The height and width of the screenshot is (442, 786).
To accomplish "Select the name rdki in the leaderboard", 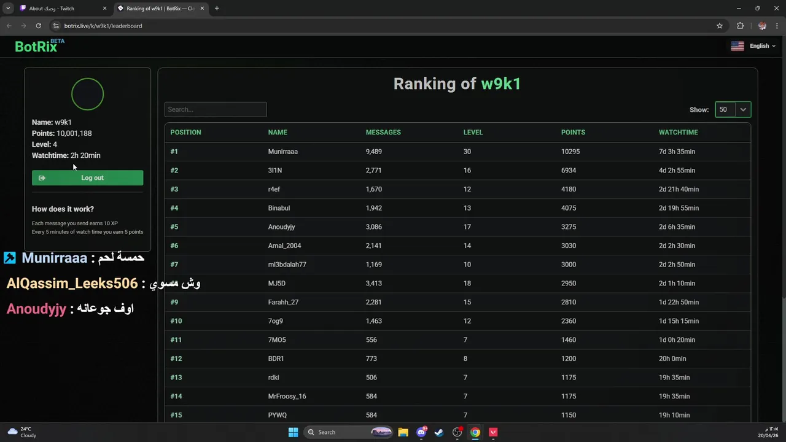I will [x=274, y=378].
